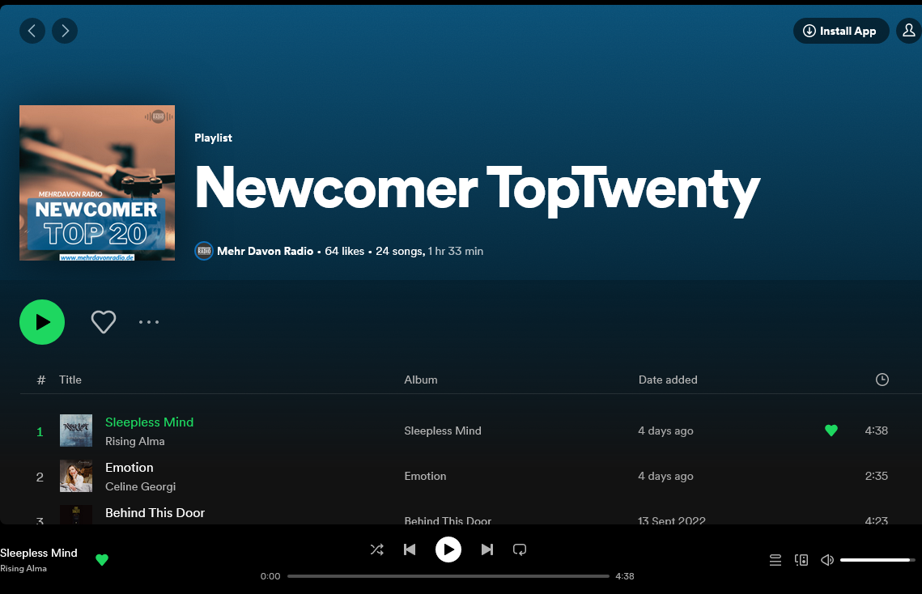Go back using the left arrow button

click(x=32, y=31)
